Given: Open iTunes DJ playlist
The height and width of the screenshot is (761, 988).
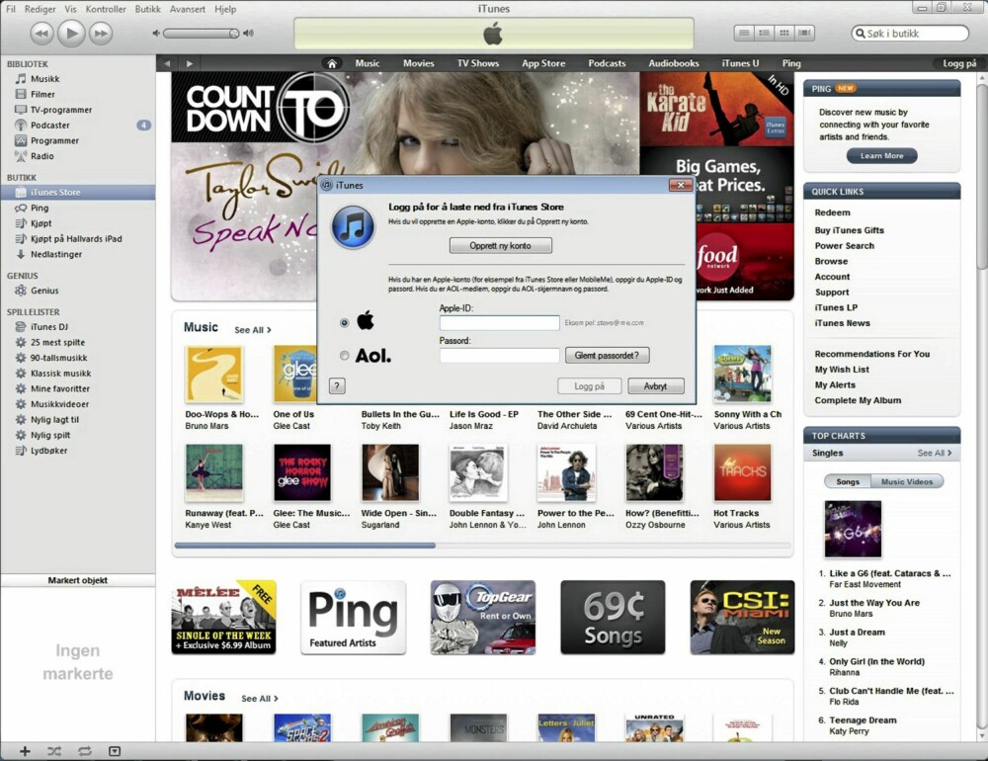Looking at the screenshot, I should tap(49, 326).
